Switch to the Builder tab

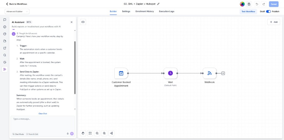(x=113, y=11)
